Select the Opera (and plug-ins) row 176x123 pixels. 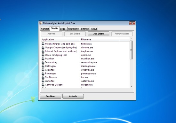pos(85,55)
